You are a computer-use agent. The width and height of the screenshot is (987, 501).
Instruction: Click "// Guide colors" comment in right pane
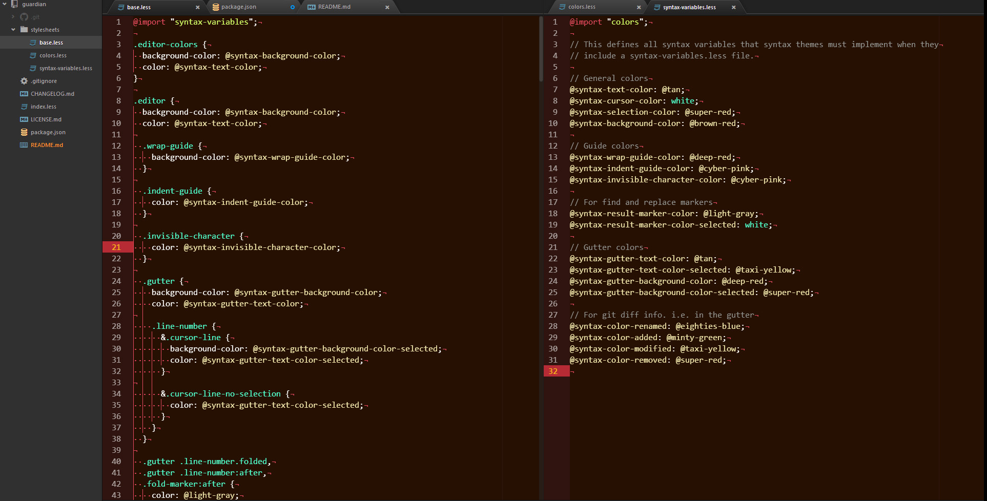coord(604,146)
